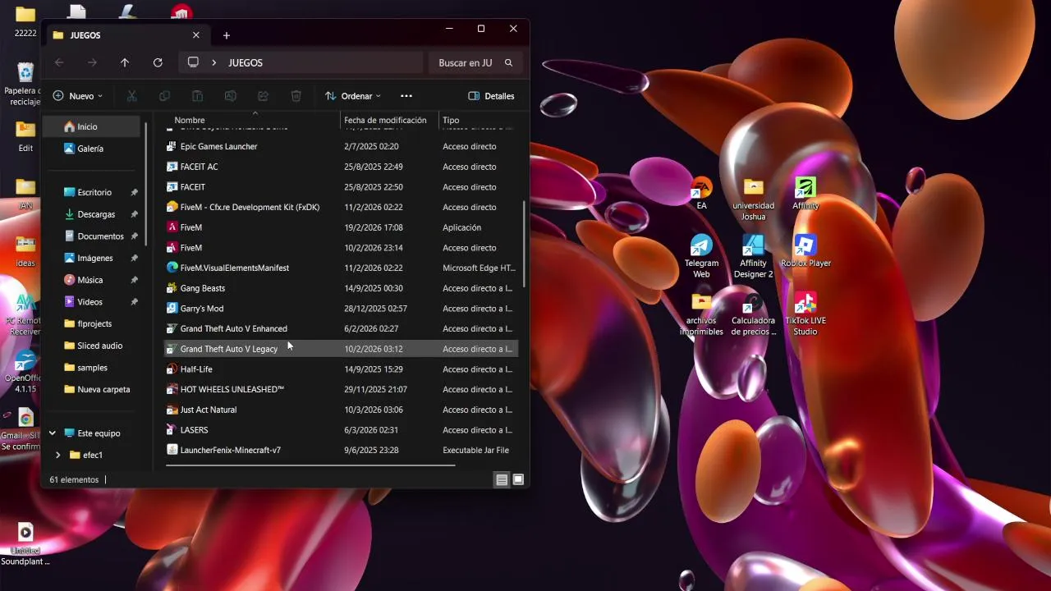Open the See more three-dots menu
Viewport: 1051px width, 591px height.
pos(406,96)
